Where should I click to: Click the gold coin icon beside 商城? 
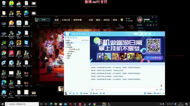(x=122, y=20)
